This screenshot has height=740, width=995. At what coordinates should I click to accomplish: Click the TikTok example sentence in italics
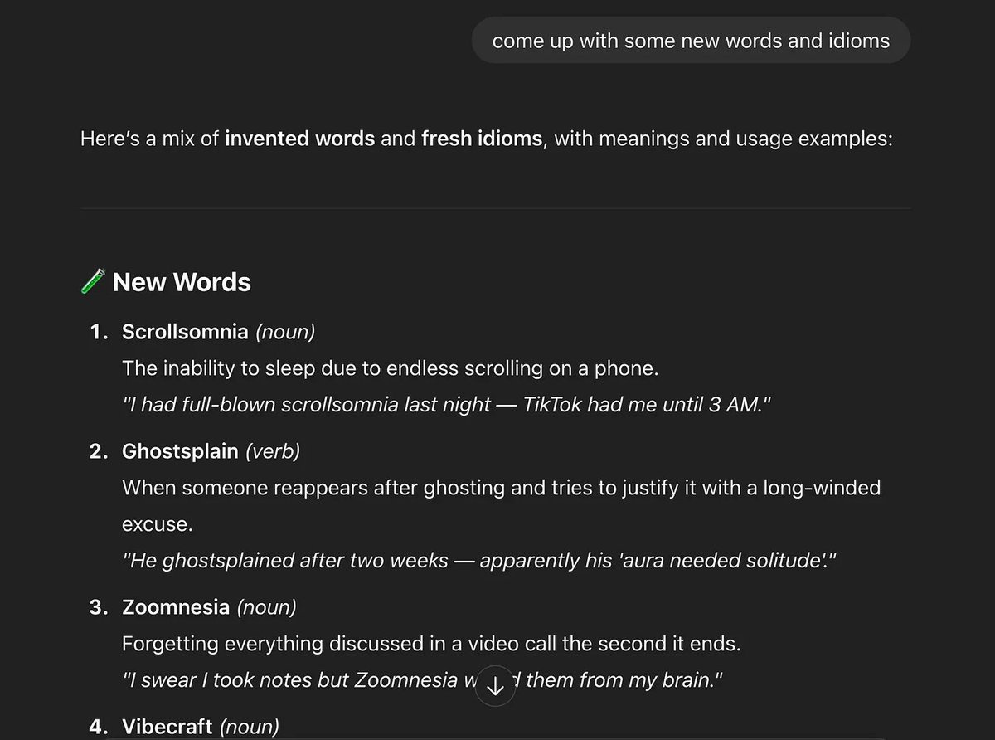pos(447,405)
